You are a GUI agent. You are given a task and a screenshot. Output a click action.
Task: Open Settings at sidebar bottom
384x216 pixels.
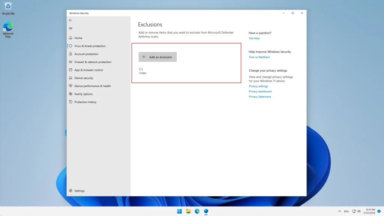pos(79,191)
